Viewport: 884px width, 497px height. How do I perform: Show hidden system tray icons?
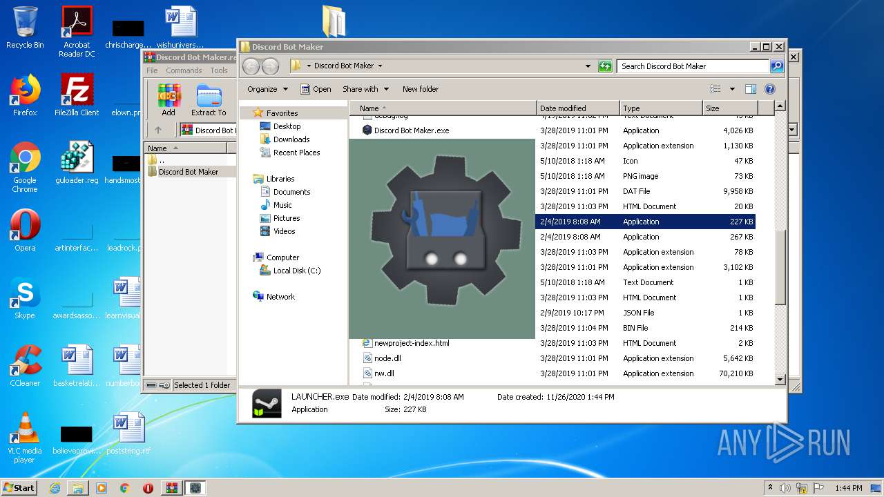(771, 488)
